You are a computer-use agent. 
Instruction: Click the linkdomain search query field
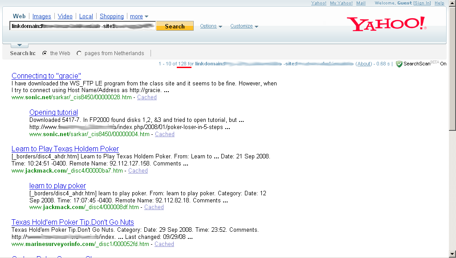(82, 26)
